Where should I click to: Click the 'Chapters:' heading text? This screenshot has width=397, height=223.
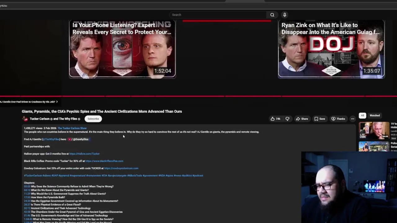(x=29, y=183)
